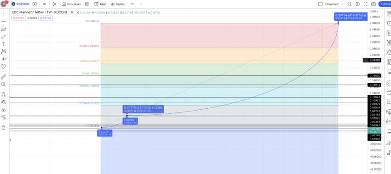391x174 pixels.
Task: Select the 0.786(0.10182) Fibonacci level label
Action: pos(89,103)
